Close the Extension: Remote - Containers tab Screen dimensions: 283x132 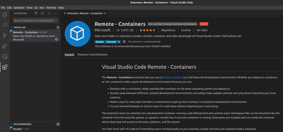coord(105,13)
